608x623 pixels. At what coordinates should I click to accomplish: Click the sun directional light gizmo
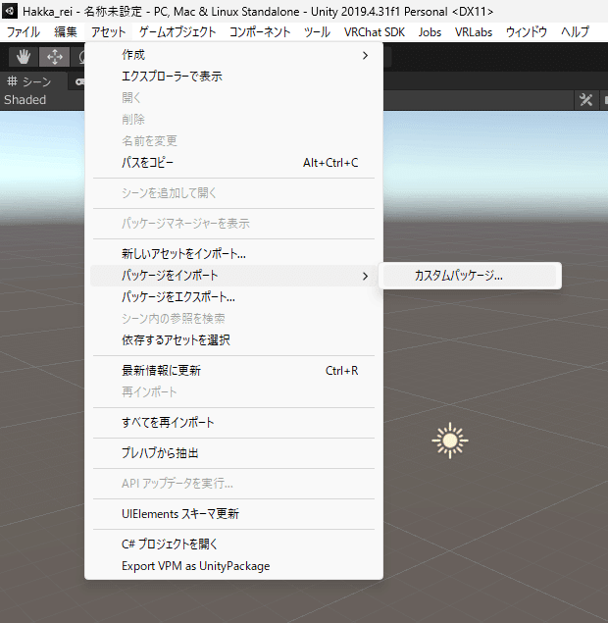coord(450,441)
